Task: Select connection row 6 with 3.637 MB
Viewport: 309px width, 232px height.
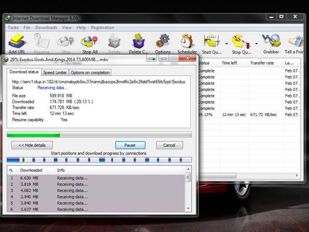Action: point(96,209)
